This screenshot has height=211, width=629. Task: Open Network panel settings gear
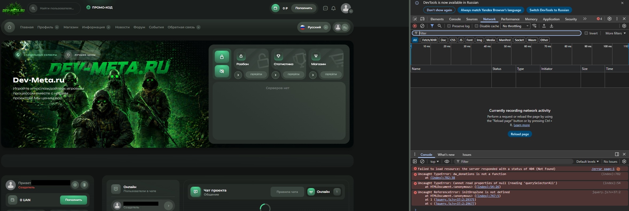pos(624,26)
